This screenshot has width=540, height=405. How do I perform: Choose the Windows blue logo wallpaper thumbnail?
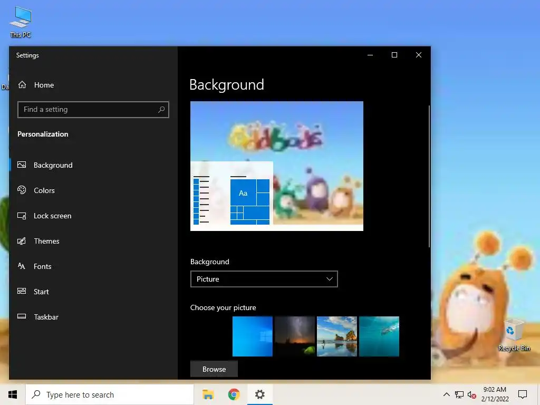[x=253, y=336]
